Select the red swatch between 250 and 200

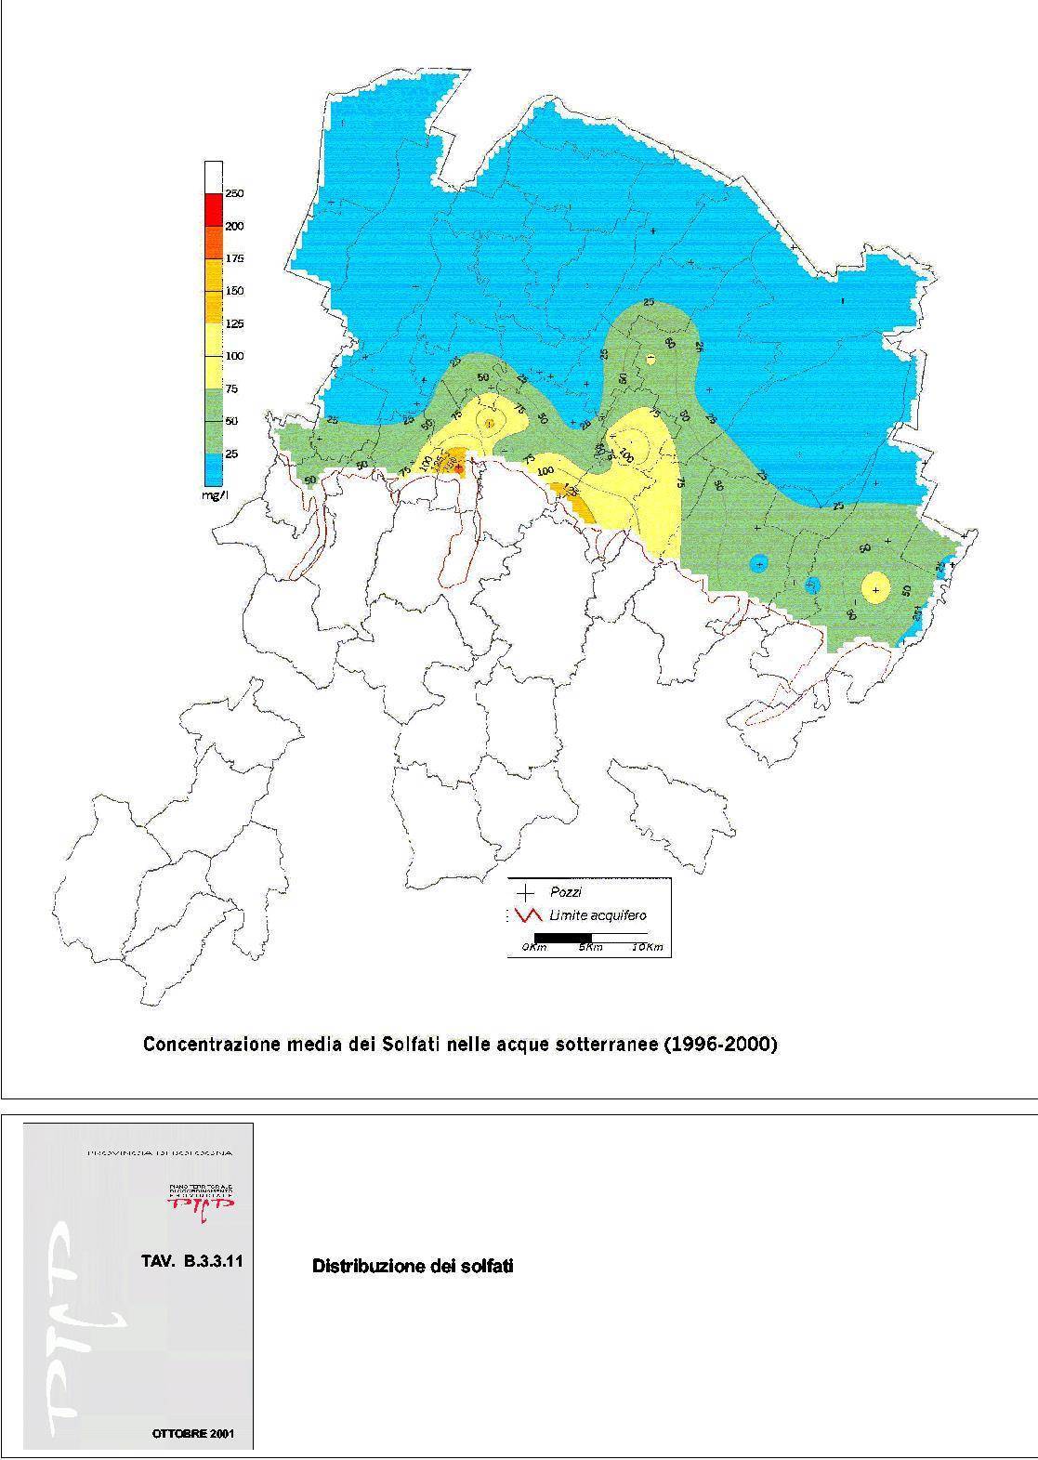point(214,209)
